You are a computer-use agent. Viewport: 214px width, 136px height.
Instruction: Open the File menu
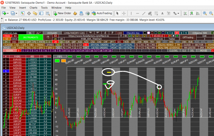tap(3, 8)
